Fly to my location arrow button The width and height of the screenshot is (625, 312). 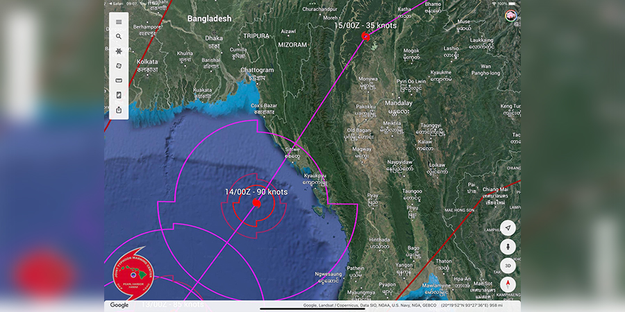pos(508,228)
